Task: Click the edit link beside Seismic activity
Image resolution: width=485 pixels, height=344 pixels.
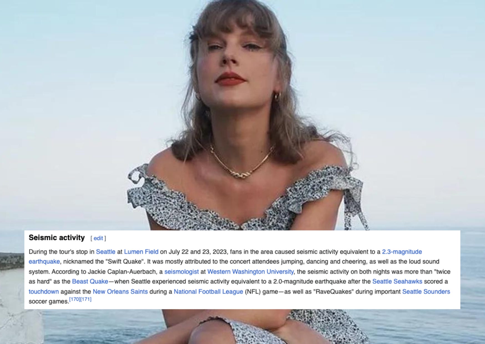Action: [98, 238]
